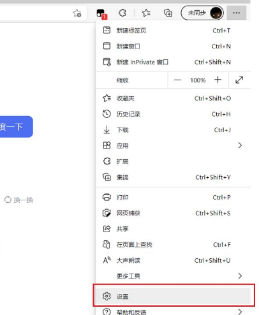Screen dimensions: 259x315
Task: Open the favorites list toolbar icon
Action: coord(146,13)
